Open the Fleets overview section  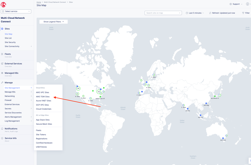click(8, 54)
